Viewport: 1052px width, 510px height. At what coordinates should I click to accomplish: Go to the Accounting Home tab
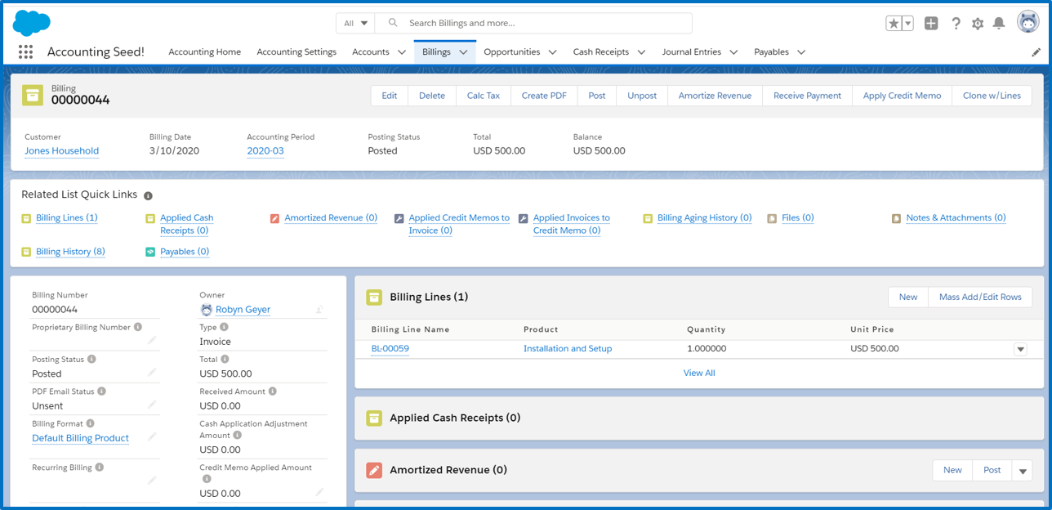click(205, 51)
